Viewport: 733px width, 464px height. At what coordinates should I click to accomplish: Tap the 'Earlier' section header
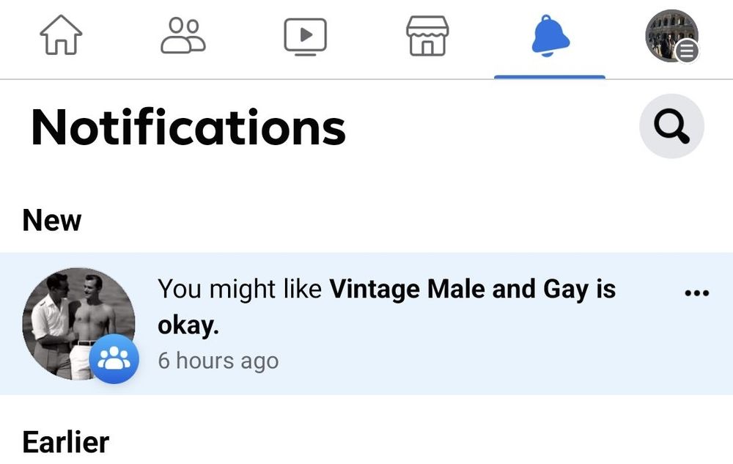(x=66, y=442)
